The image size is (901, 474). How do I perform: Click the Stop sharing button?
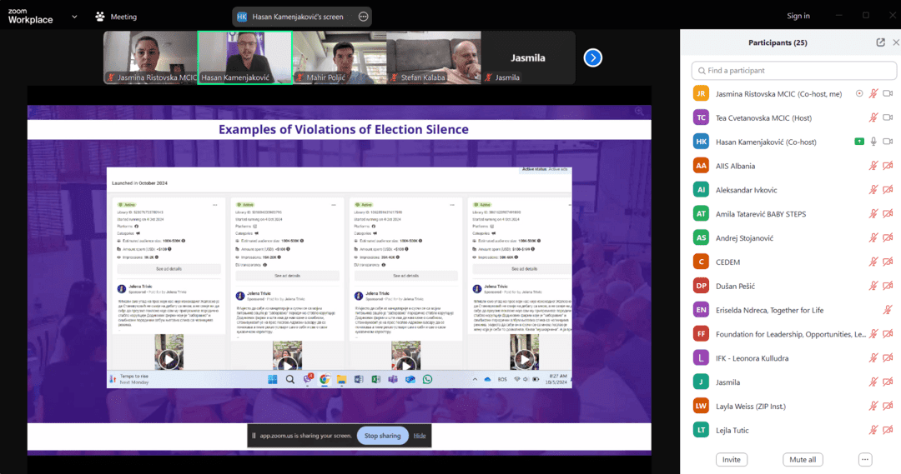click(x=383, y=436)
